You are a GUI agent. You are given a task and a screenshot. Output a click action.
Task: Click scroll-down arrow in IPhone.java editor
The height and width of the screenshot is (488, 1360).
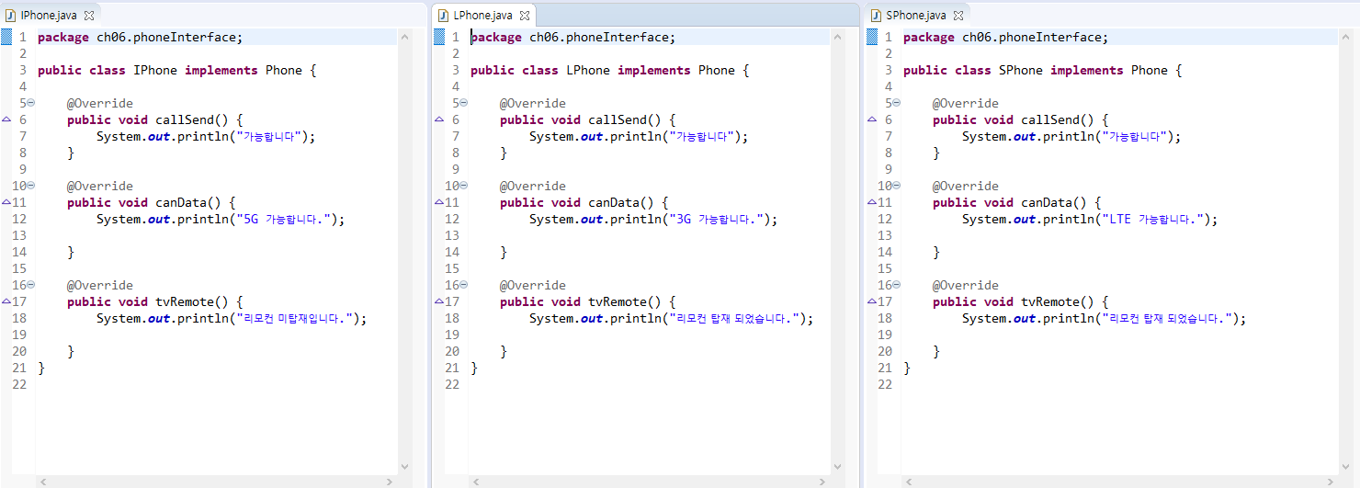click(404, 467)
